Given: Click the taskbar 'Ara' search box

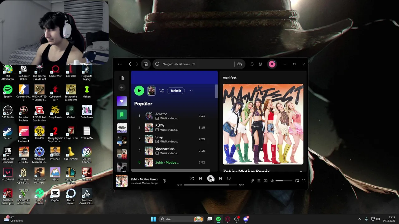Looking at the screenshot, I should tap(181, 219).
